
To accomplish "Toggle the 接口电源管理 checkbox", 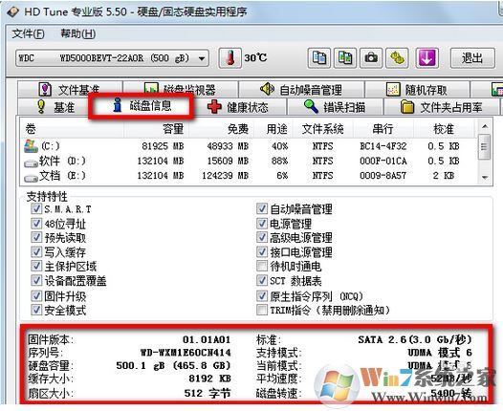I will pyautogui.click(x=262, y=251).
